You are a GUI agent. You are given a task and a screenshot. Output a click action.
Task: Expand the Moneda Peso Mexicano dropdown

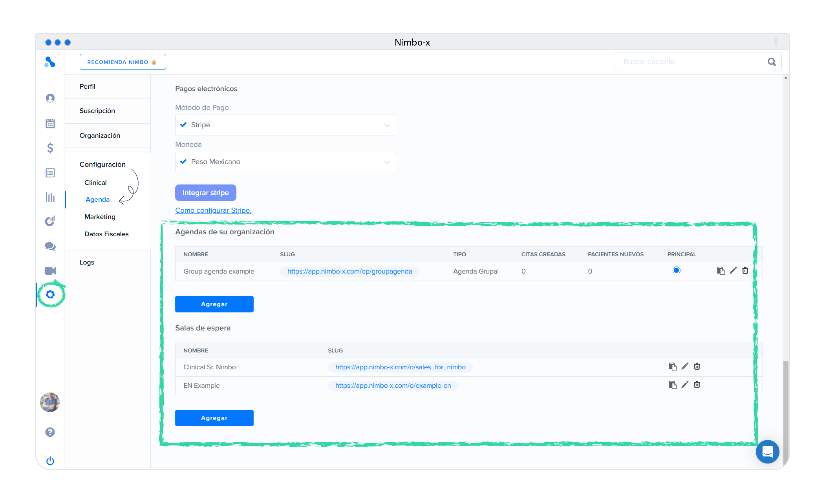[x=285, y=162]
